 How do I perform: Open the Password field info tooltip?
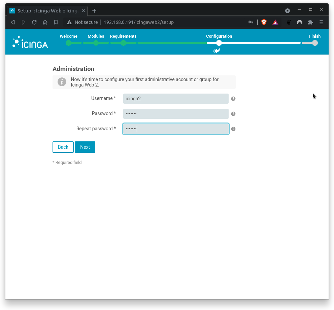click(x=233, y=114)
